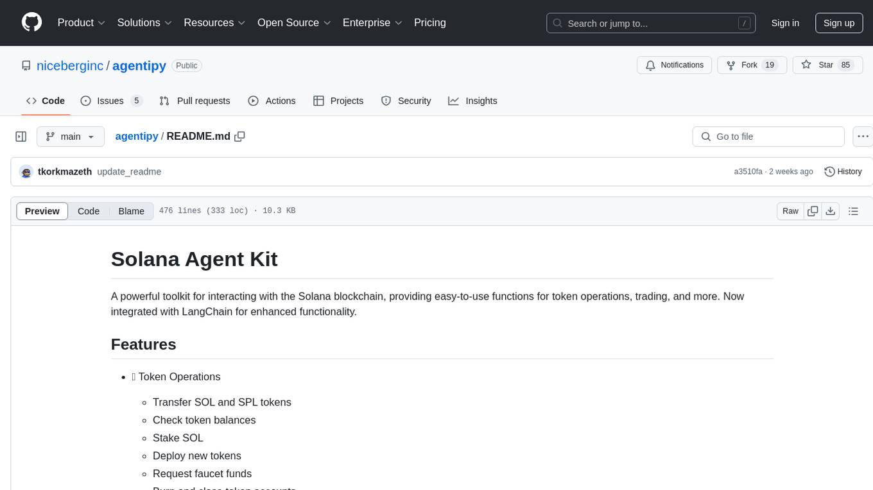The height and width of the screenshot is (490, 873).
Task: Download the raw file
Action: [830, 211]
